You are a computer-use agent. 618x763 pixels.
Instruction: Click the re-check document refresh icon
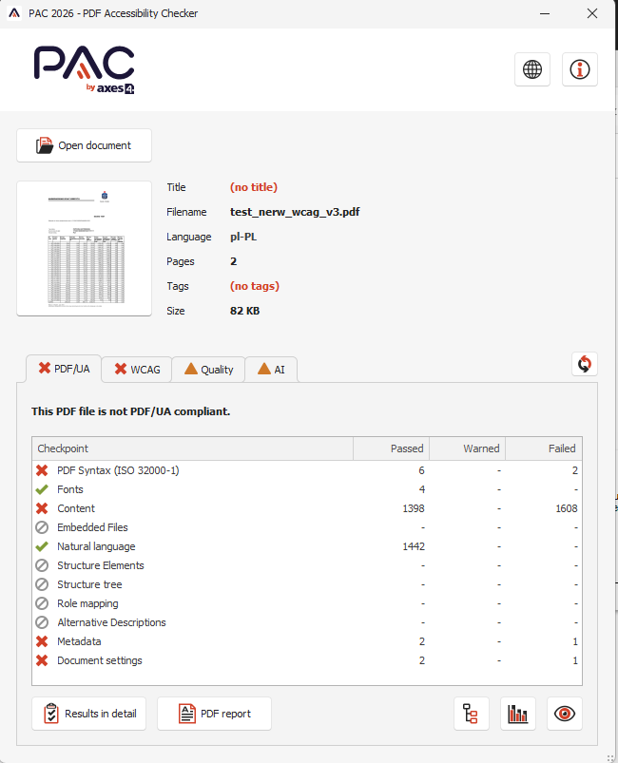pyautogui.click(x=585, y=364)
